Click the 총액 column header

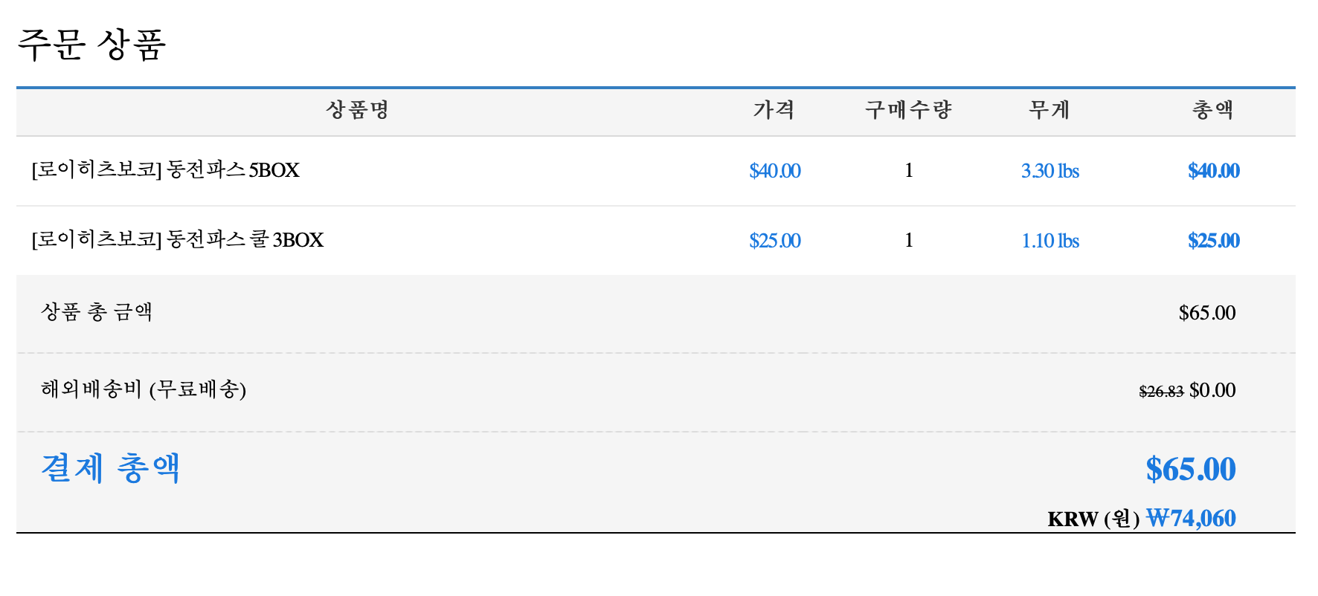(1213, 110)
